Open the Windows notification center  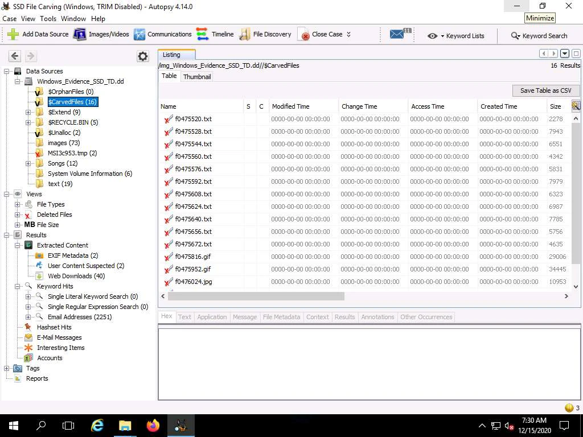pyautogui.click(x=564, y=426)
